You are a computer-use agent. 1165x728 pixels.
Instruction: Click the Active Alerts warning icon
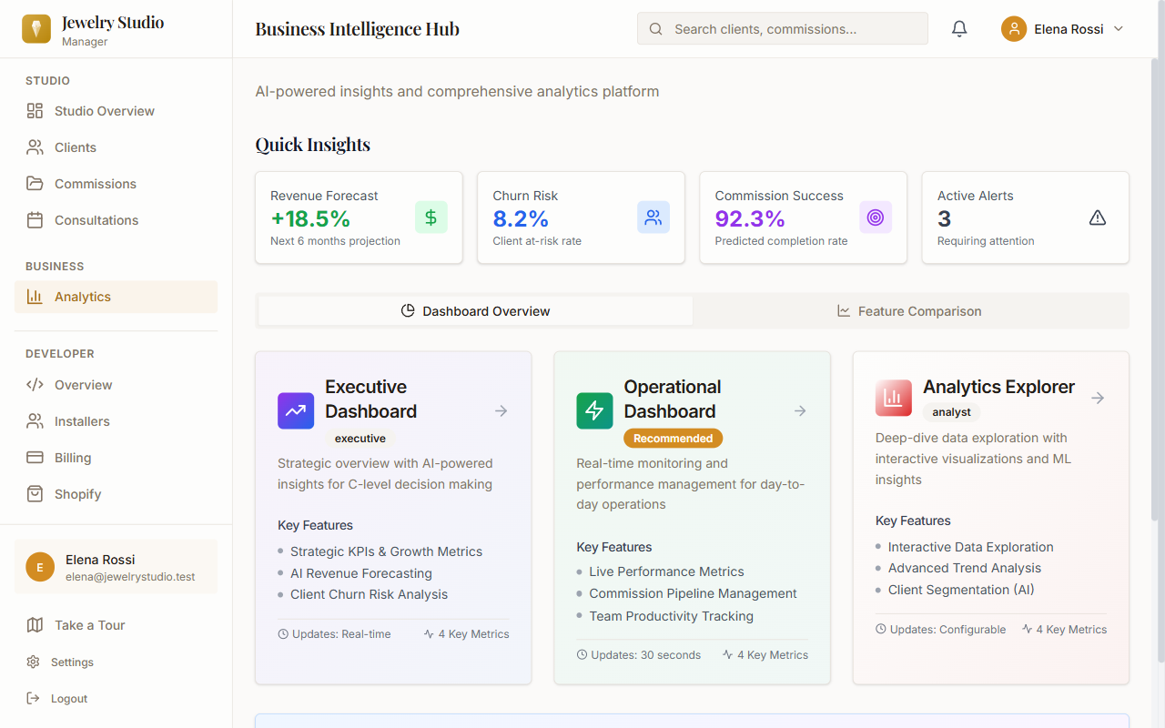pos(1097,217)
